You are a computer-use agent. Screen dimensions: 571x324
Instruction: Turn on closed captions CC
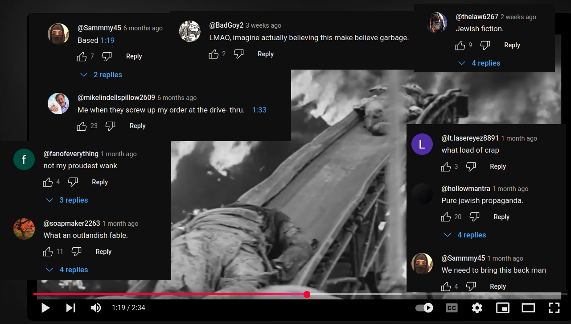click(x=452, y=308)
